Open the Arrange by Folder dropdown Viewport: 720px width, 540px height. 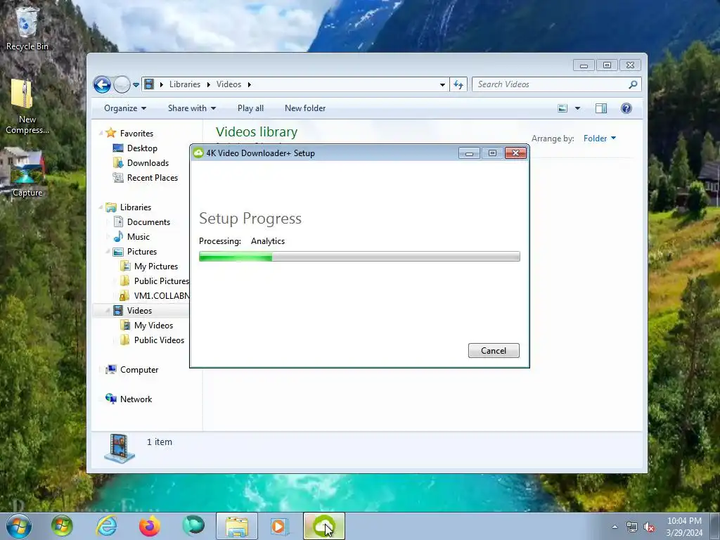point(600,139)
